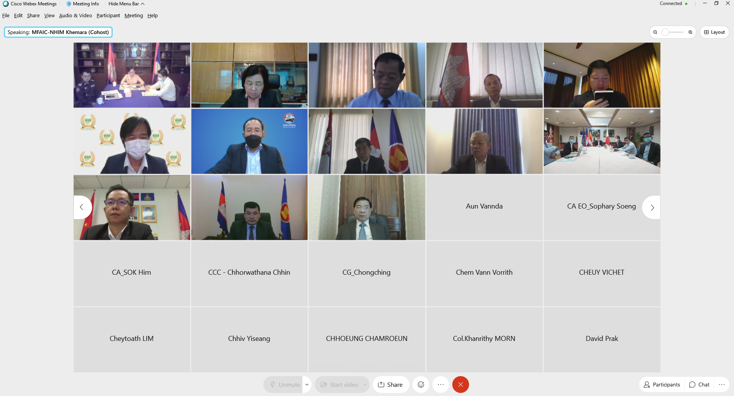The image size is (734, 396).
Task: Open panel options ellipsis beside Chat
Action: (x=722, y=385)
